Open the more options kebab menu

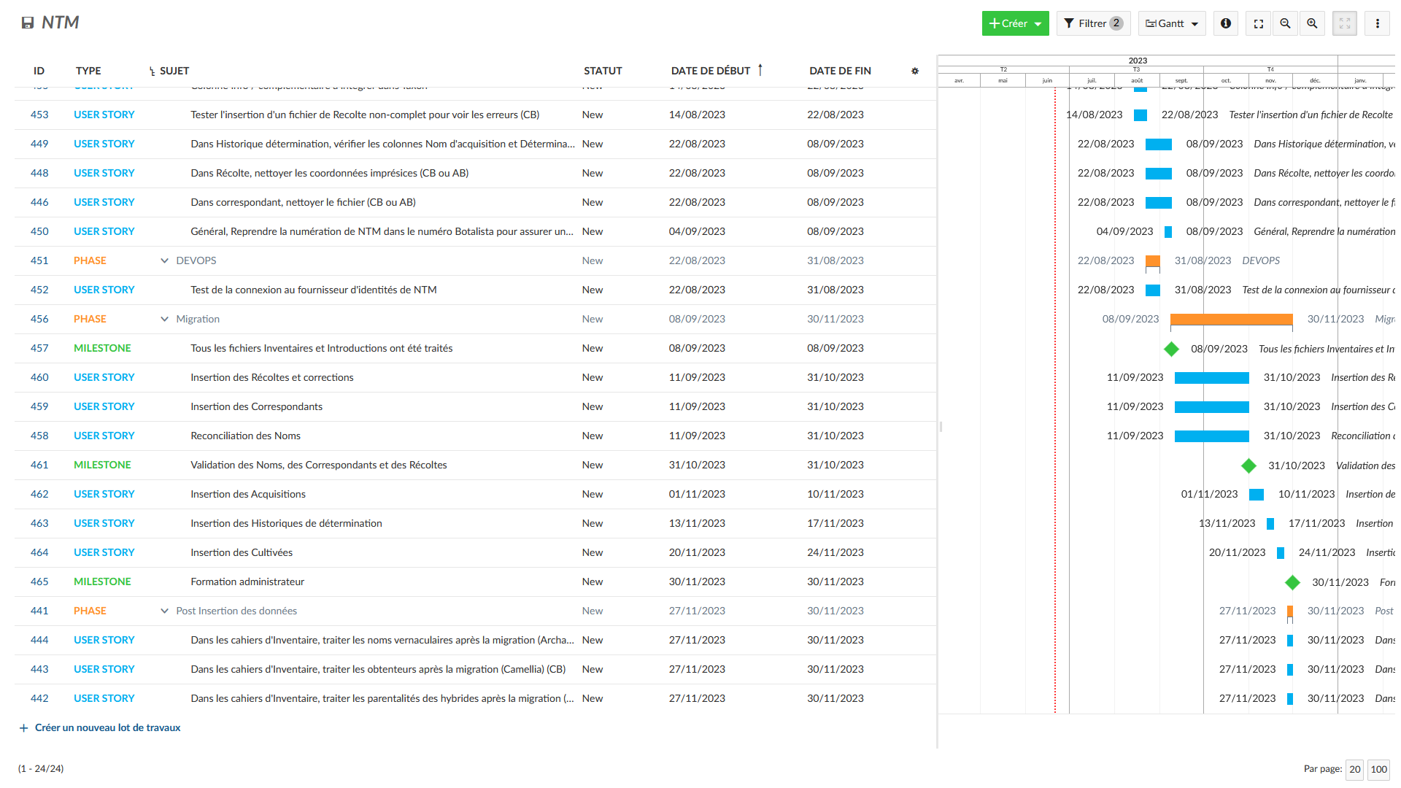1378,23
